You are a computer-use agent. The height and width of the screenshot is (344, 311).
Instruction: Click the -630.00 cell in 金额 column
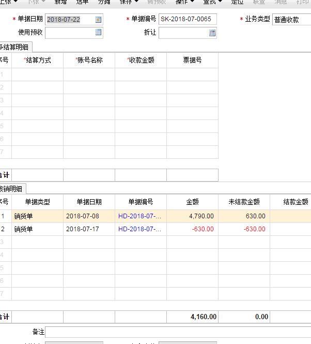click(192, 229)
